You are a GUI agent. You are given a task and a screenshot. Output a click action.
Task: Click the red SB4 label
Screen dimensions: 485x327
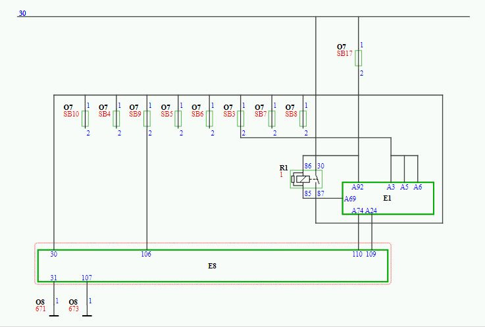tap(105, 114)
